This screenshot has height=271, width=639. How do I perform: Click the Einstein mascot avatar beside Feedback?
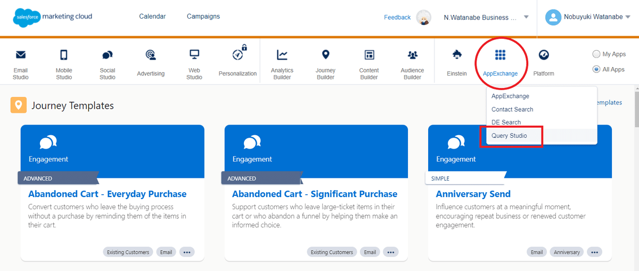click(423, 18)
